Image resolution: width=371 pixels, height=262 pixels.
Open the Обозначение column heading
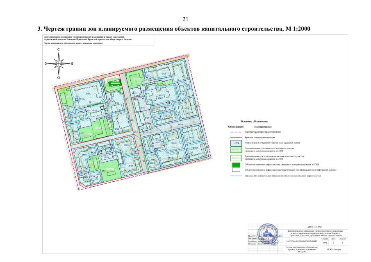tap(236, 127)
